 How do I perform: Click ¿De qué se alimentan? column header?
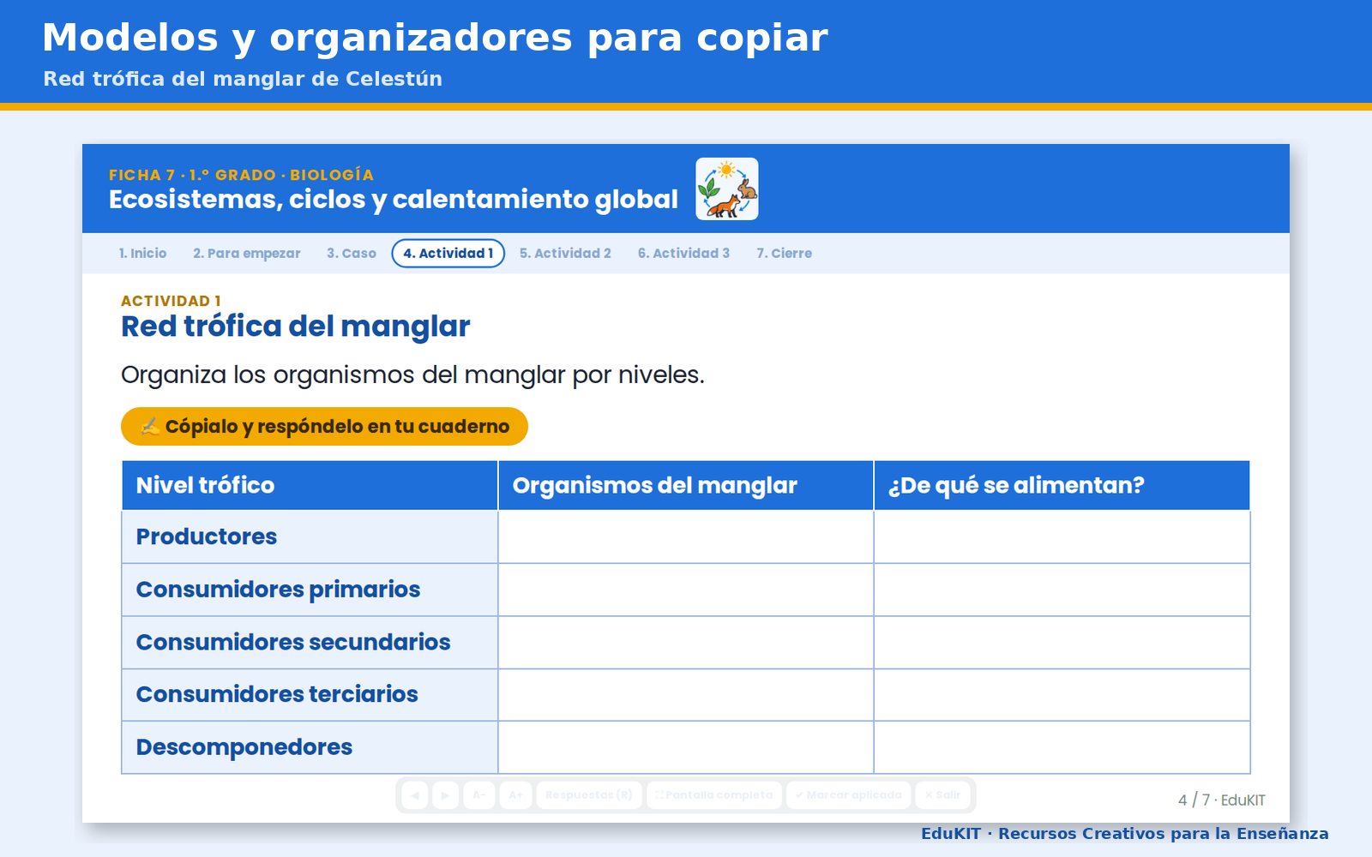click(x=1062, y=485)
